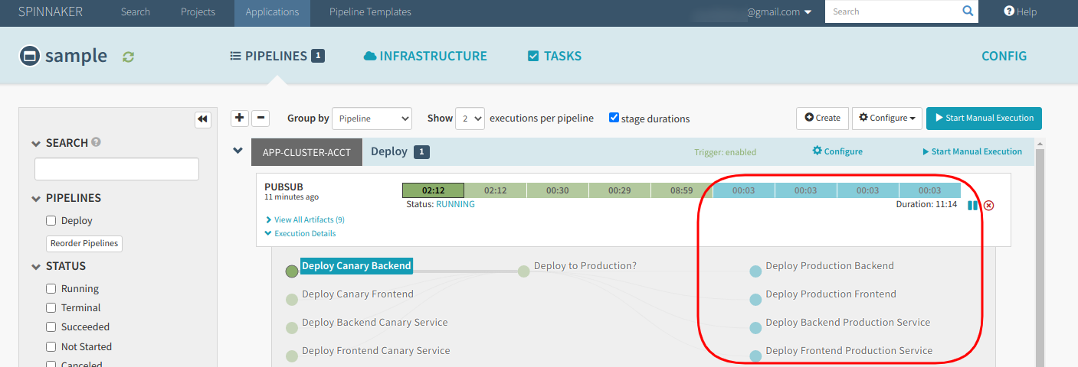Screen dimensions: 1078x367
Task: Click the sidebar SEARCH filter input
Action: [116, 169]
